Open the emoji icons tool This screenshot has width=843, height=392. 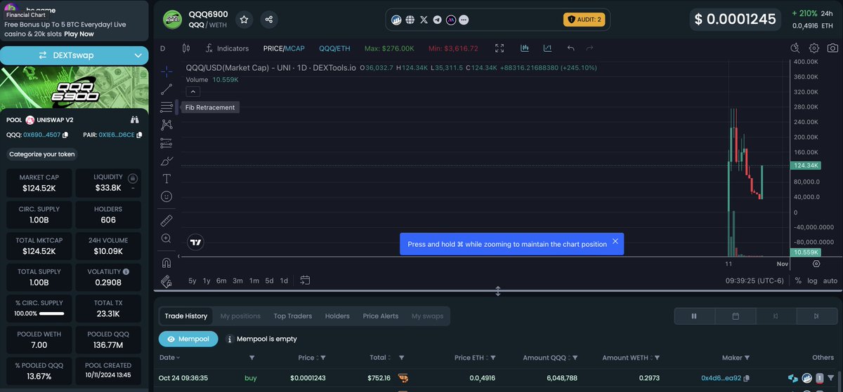pyautogui.click(x=166, y=197)
